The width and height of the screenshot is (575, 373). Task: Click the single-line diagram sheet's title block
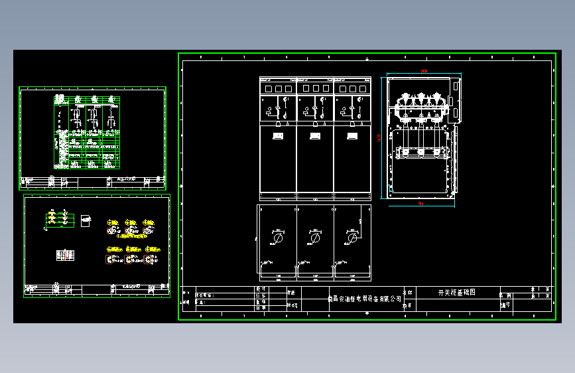[92, 182]
